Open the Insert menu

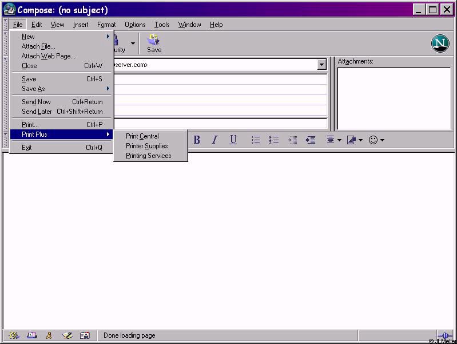pos(81,25)
